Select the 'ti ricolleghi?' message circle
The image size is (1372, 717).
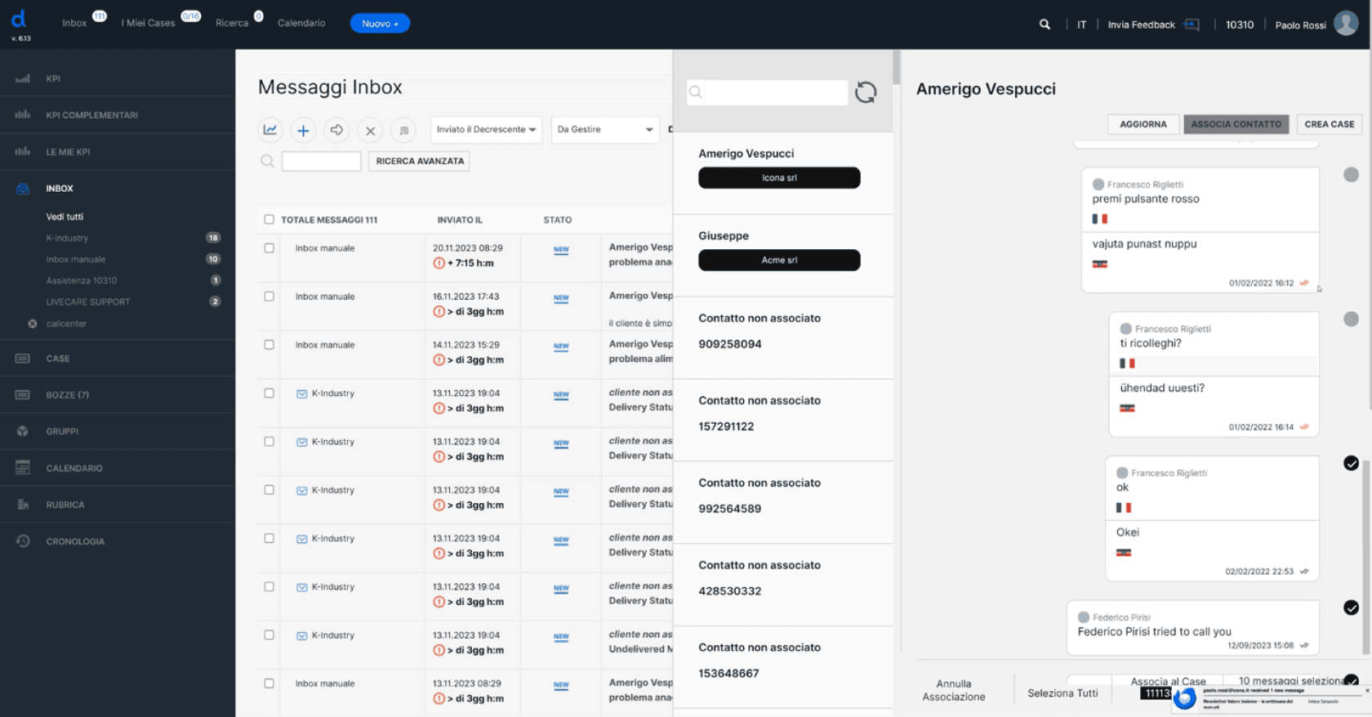tap(1352, 319)
